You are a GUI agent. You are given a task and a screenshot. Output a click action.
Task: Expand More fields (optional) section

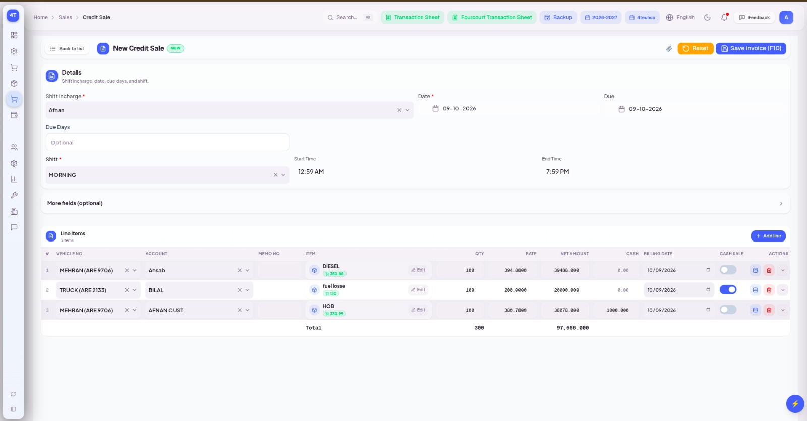[415, 203]
